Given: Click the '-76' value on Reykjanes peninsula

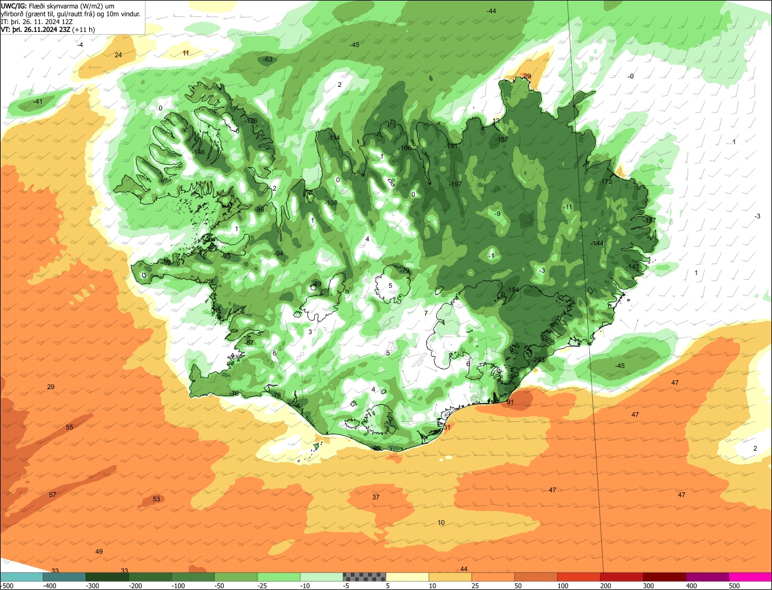Looking at the screenshot, I should [x=235, y=393].
